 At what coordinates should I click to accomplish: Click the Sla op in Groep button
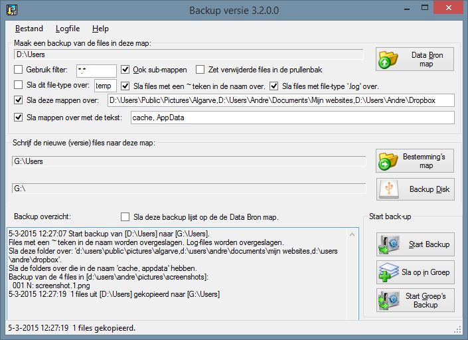[415, 272]
